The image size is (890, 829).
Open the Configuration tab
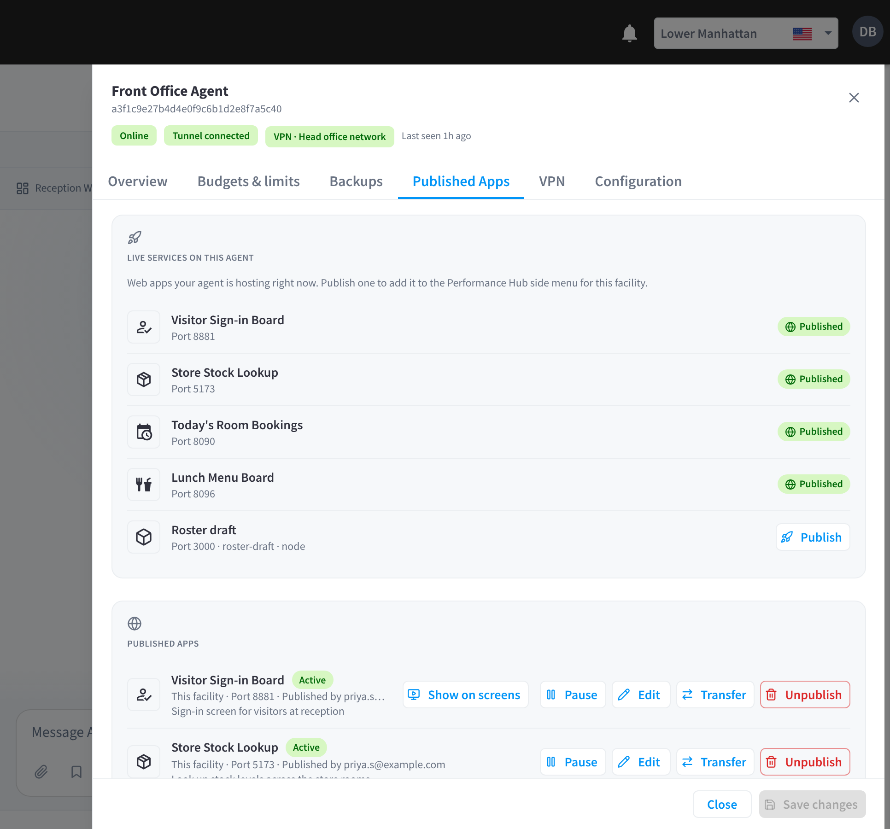click(x=638, y=181)
